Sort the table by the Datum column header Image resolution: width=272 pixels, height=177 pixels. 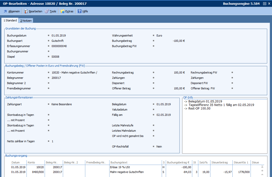pos(15,162)
